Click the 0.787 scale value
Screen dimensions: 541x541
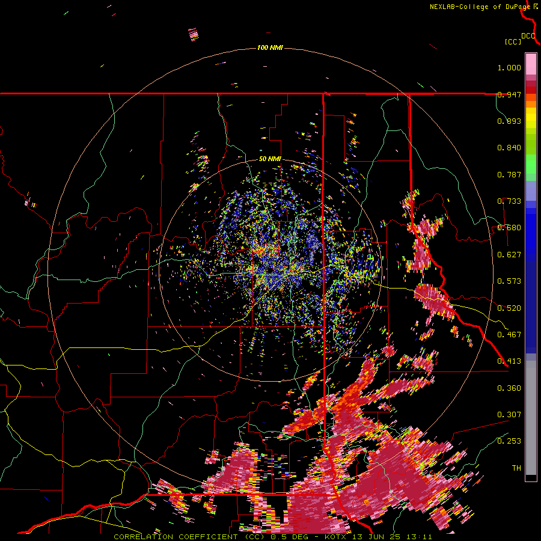[x=509, y=174]
